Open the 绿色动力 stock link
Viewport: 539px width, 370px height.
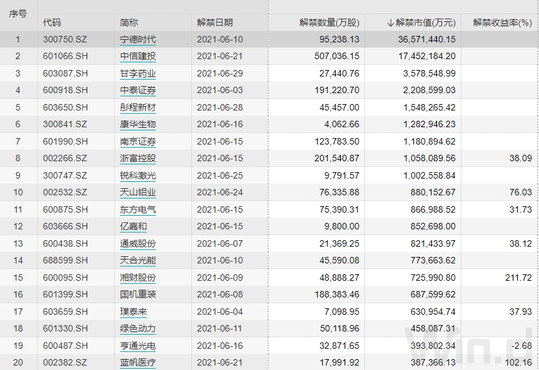click(x=138, y=329)
